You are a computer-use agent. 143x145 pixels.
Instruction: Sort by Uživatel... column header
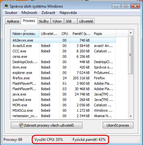click(49, 34)
